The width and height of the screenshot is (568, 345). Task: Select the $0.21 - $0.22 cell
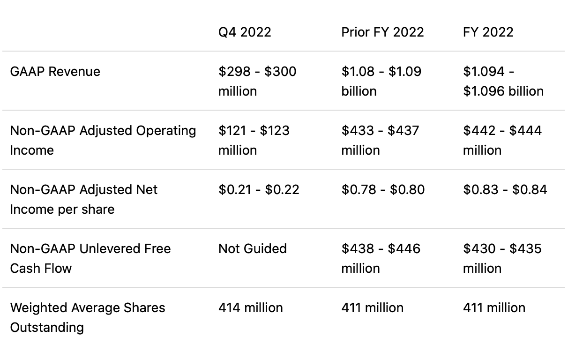click(259, 190)
